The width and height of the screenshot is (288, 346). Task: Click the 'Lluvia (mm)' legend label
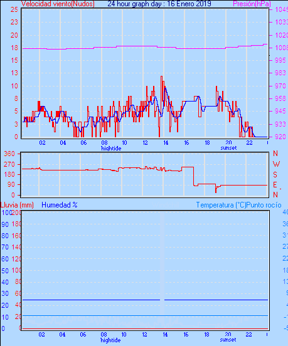point(17,205)
